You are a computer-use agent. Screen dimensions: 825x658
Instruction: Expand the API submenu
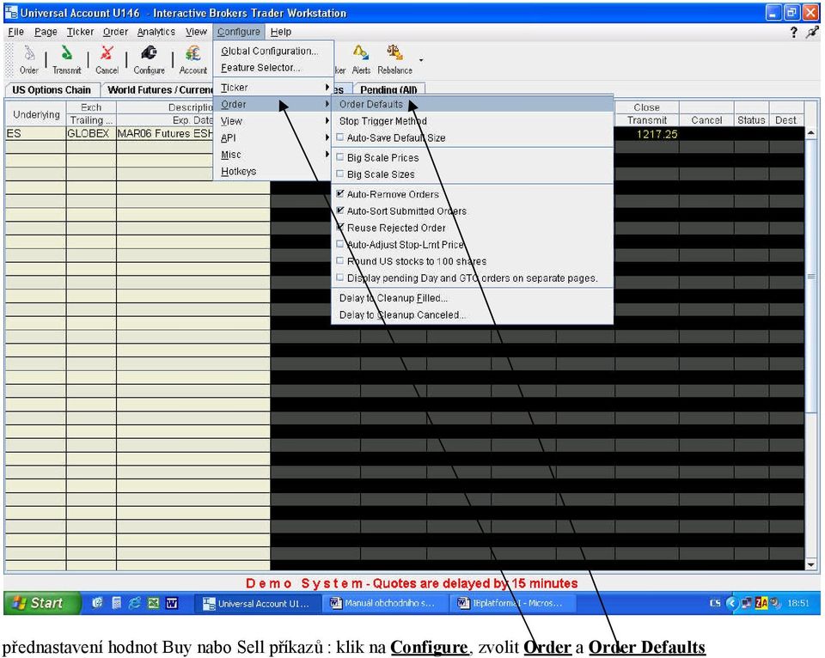coord(273,137)
